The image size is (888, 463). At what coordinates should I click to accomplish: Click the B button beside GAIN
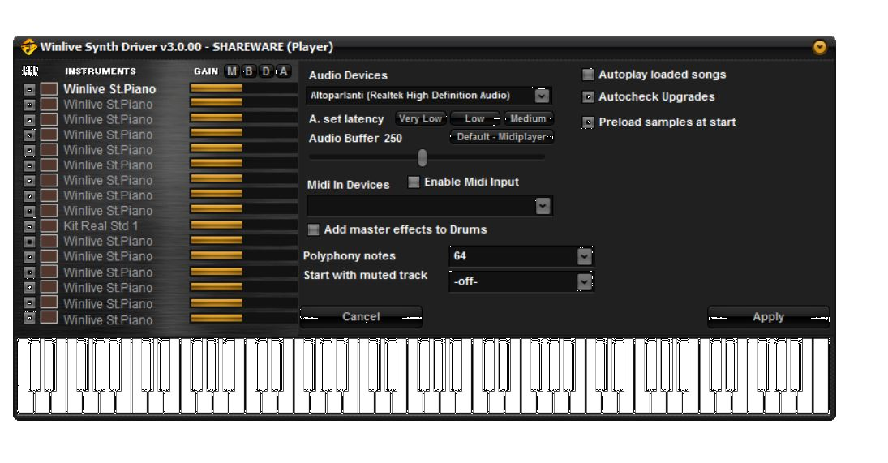[x=249, y=71]
